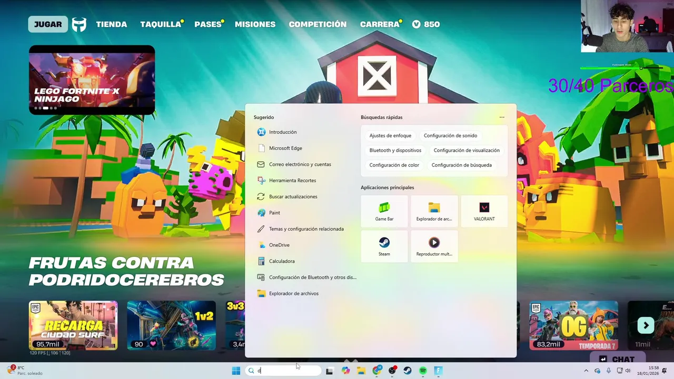674x379 pixels.
Task: Open Chrome on taskbar
Action: 377,371
